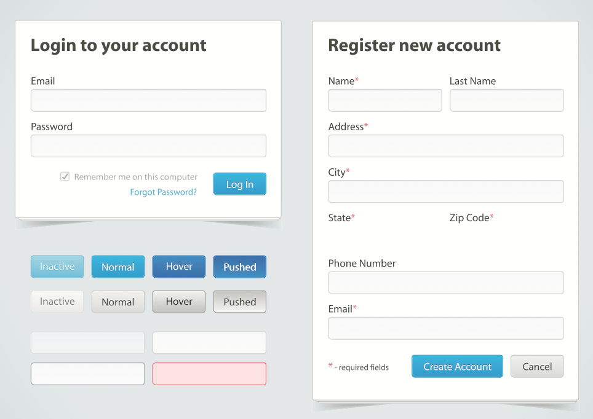Image resolution: width=593 pixels, height=419 pixels.
Task: Focus the City input field
Action: point(445,192)
